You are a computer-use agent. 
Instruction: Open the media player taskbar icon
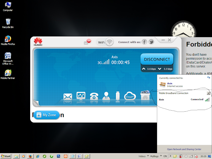point(24,156)
